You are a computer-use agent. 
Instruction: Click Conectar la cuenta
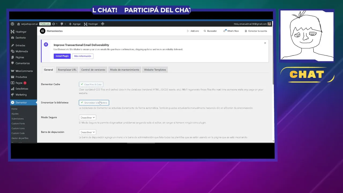click(x=256, y=31)
